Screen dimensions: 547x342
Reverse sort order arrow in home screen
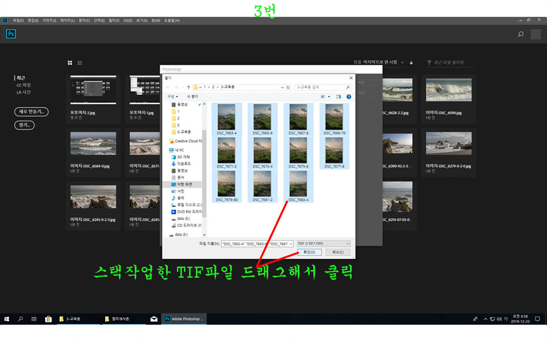pyautogui.click(x=411, y=63)
